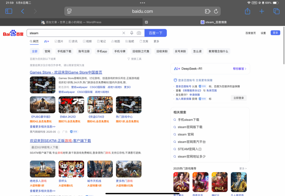Select the 手机版下载 filter chip

click(x=64, y=51)
